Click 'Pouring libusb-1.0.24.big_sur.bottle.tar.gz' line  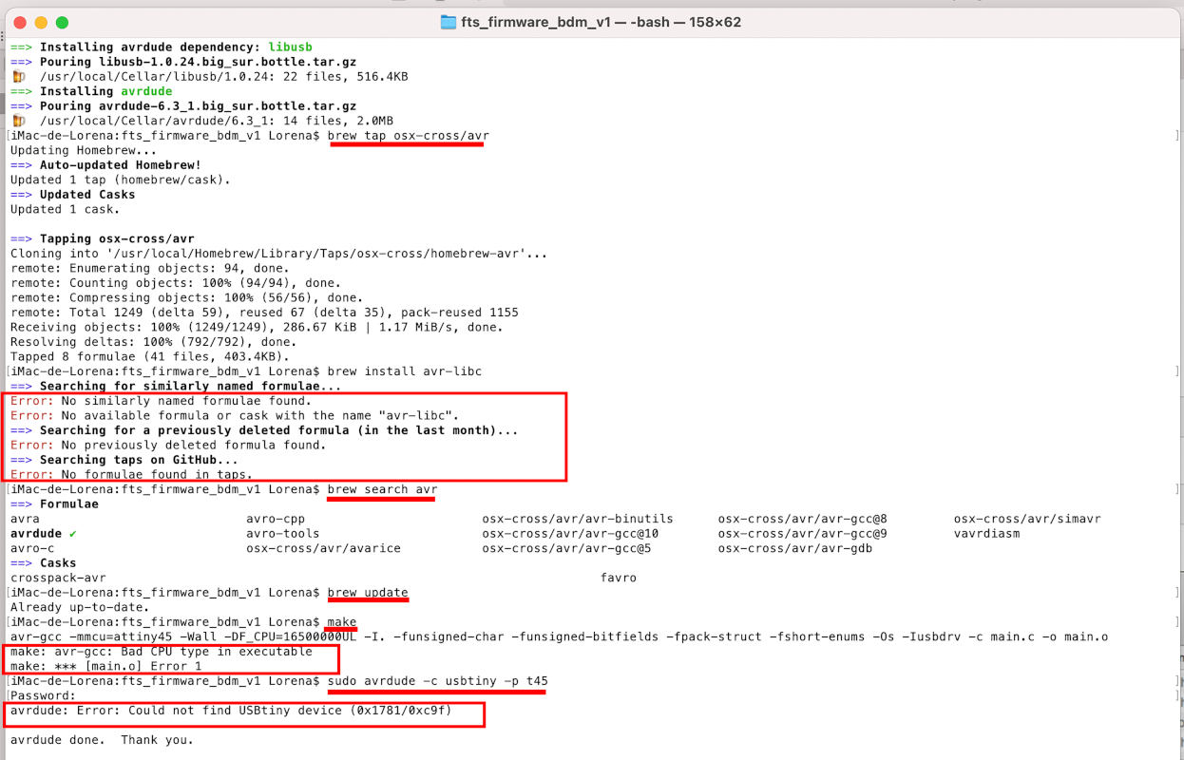coord(183,62)
